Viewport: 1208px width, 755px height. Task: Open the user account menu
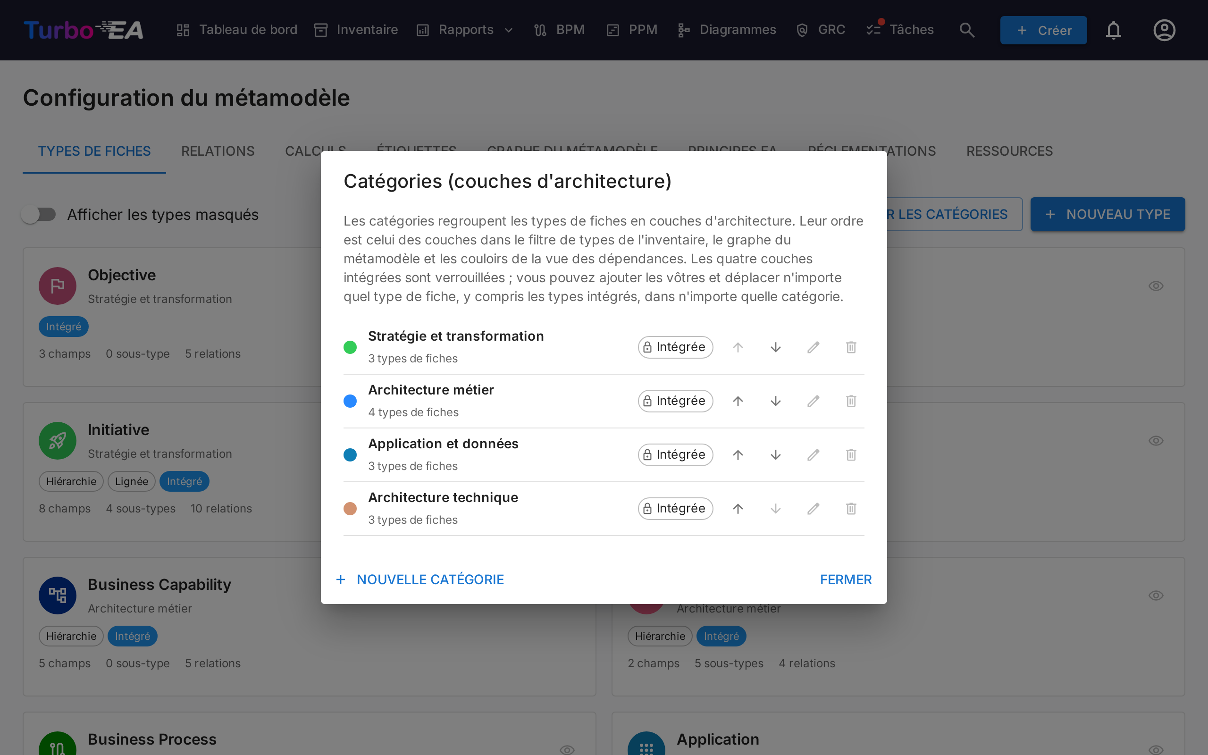[x=1164, y=30]
